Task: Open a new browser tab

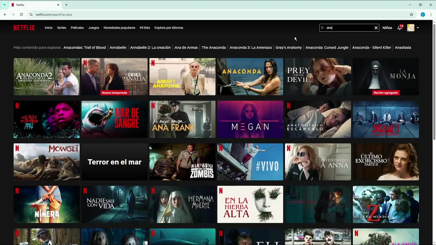Action: coord(66,5)
